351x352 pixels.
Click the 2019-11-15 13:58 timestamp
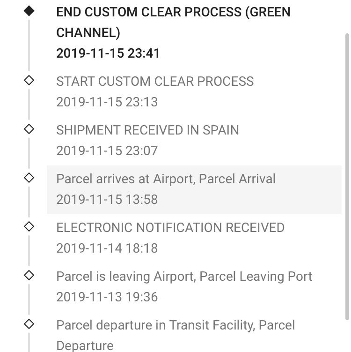(107, 199)
